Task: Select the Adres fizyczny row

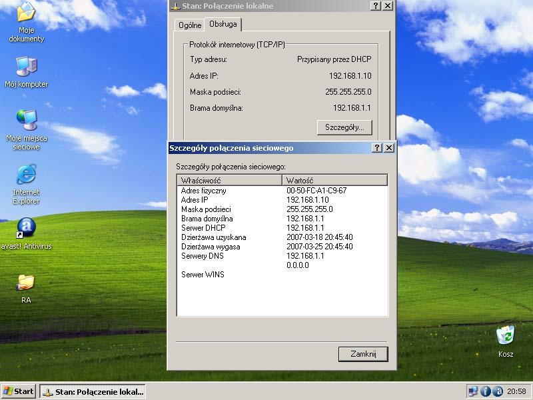Action: coord(282,191)
